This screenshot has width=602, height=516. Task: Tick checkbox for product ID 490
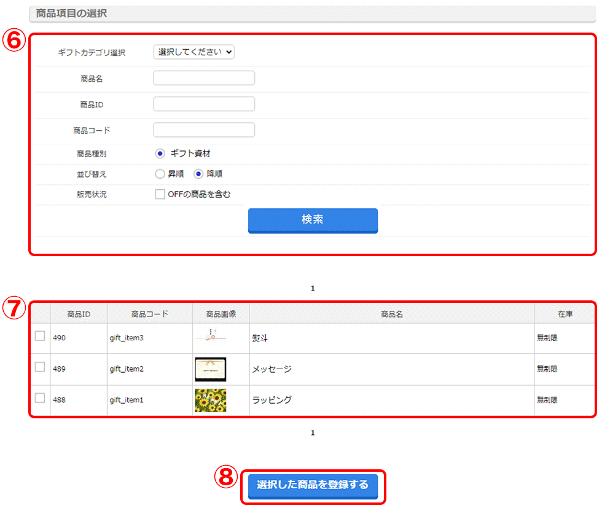(x=40, y=336)
